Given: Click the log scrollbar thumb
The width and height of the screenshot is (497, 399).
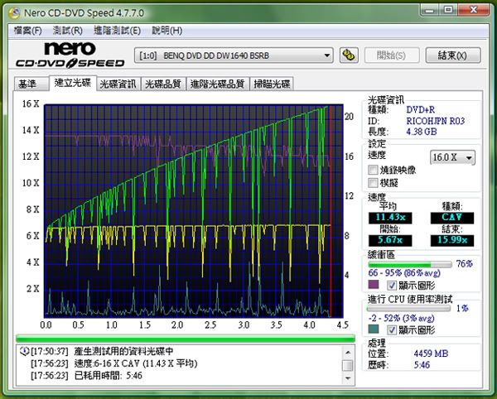Looking at the screenshot, I should tap(348, 365).
